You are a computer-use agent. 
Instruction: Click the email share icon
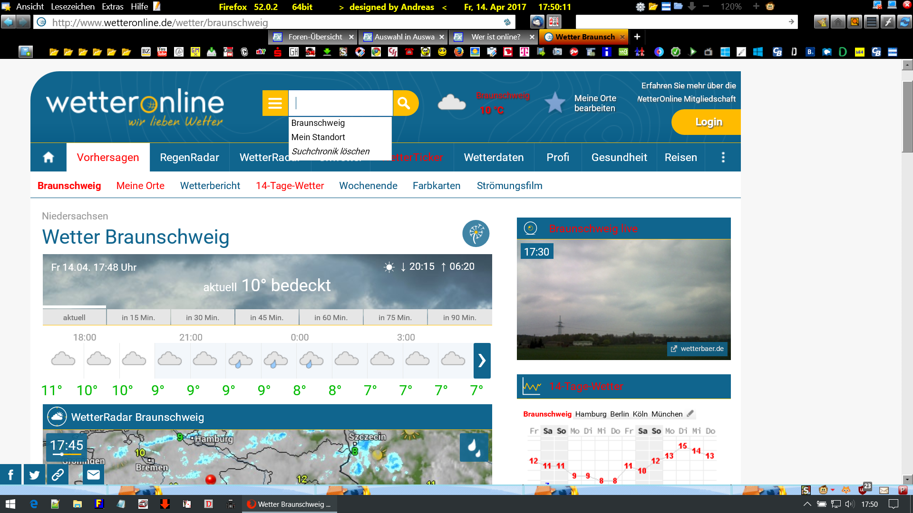[x=93, y=475]
